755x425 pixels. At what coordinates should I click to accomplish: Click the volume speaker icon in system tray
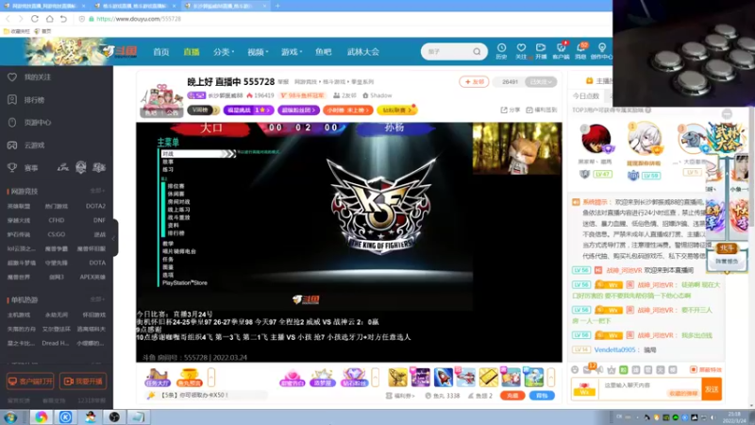[713, 417]
